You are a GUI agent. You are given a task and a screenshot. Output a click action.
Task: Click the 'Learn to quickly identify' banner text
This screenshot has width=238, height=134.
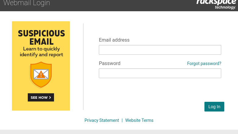41,52
